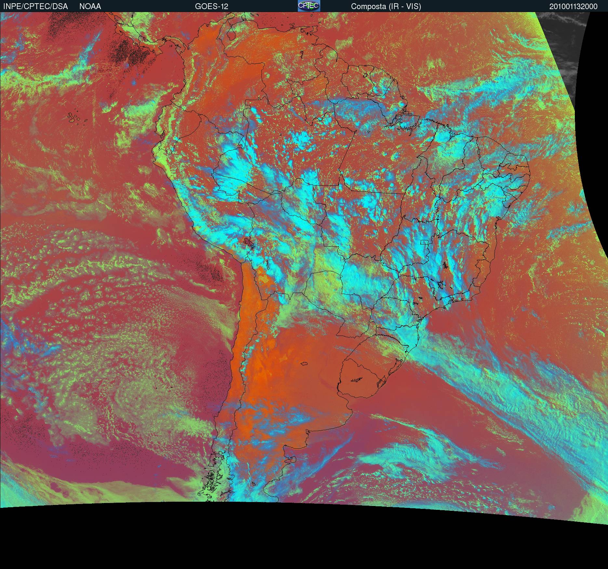Image resolution: width=608 pixels, height=569 pixels.
Task: Click the CPTEC logo in the header
Action: (x=309, y=6)
